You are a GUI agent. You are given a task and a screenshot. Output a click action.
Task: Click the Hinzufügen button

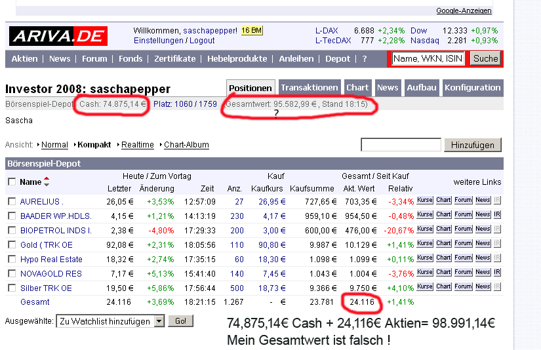coord(472,145)
